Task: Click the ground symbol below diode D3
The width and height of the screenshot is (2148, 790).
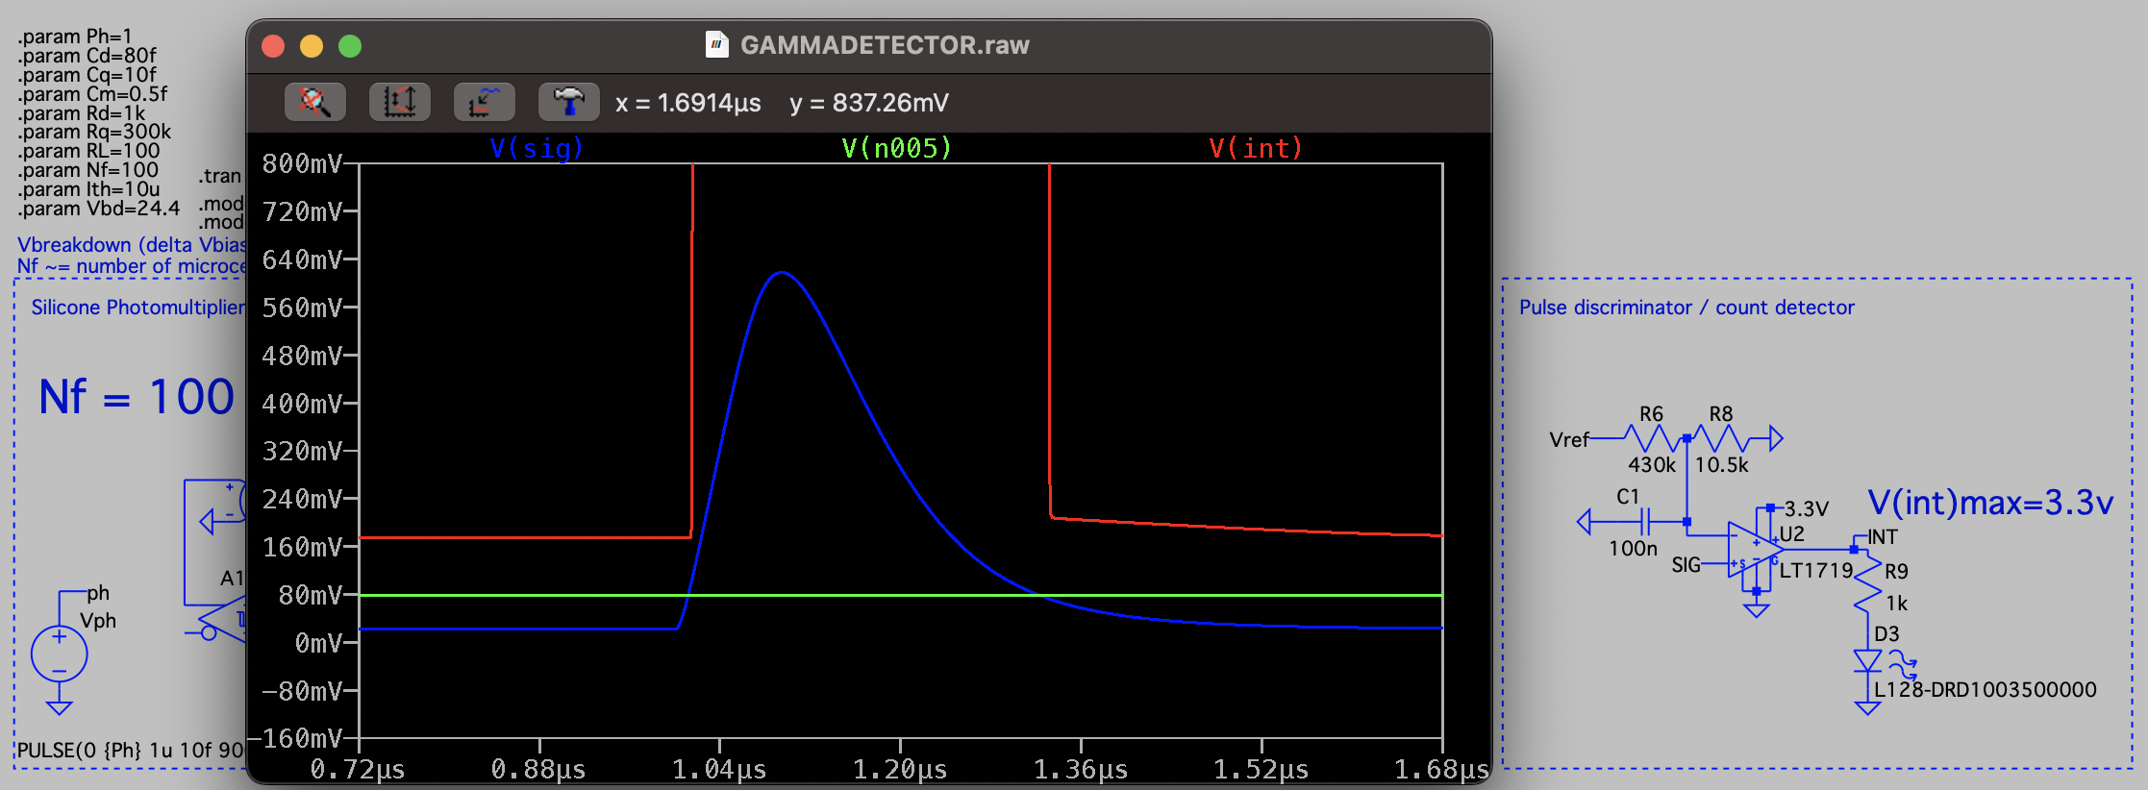Action: (1867, 708)
